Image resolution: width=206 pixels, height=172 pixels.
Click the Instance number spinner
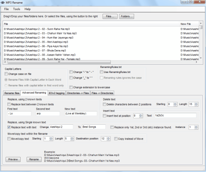pyautogui.click(x=193, y=127)
